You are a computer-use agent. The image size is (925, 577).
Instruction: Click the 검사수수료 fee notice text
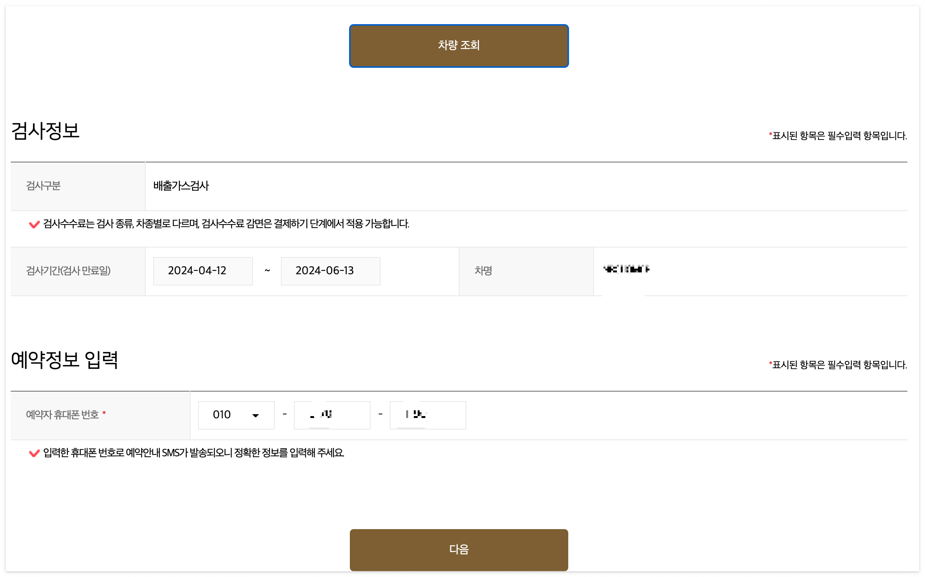(x=226, y=224)
